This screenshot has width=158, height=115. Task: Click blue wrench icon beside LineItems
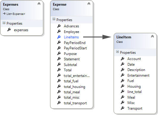[x=59, y=37]
